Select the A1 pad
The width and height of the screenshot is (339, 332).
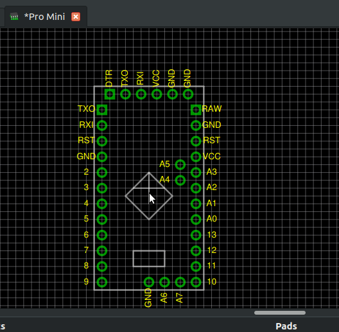(x=196, y=204)
